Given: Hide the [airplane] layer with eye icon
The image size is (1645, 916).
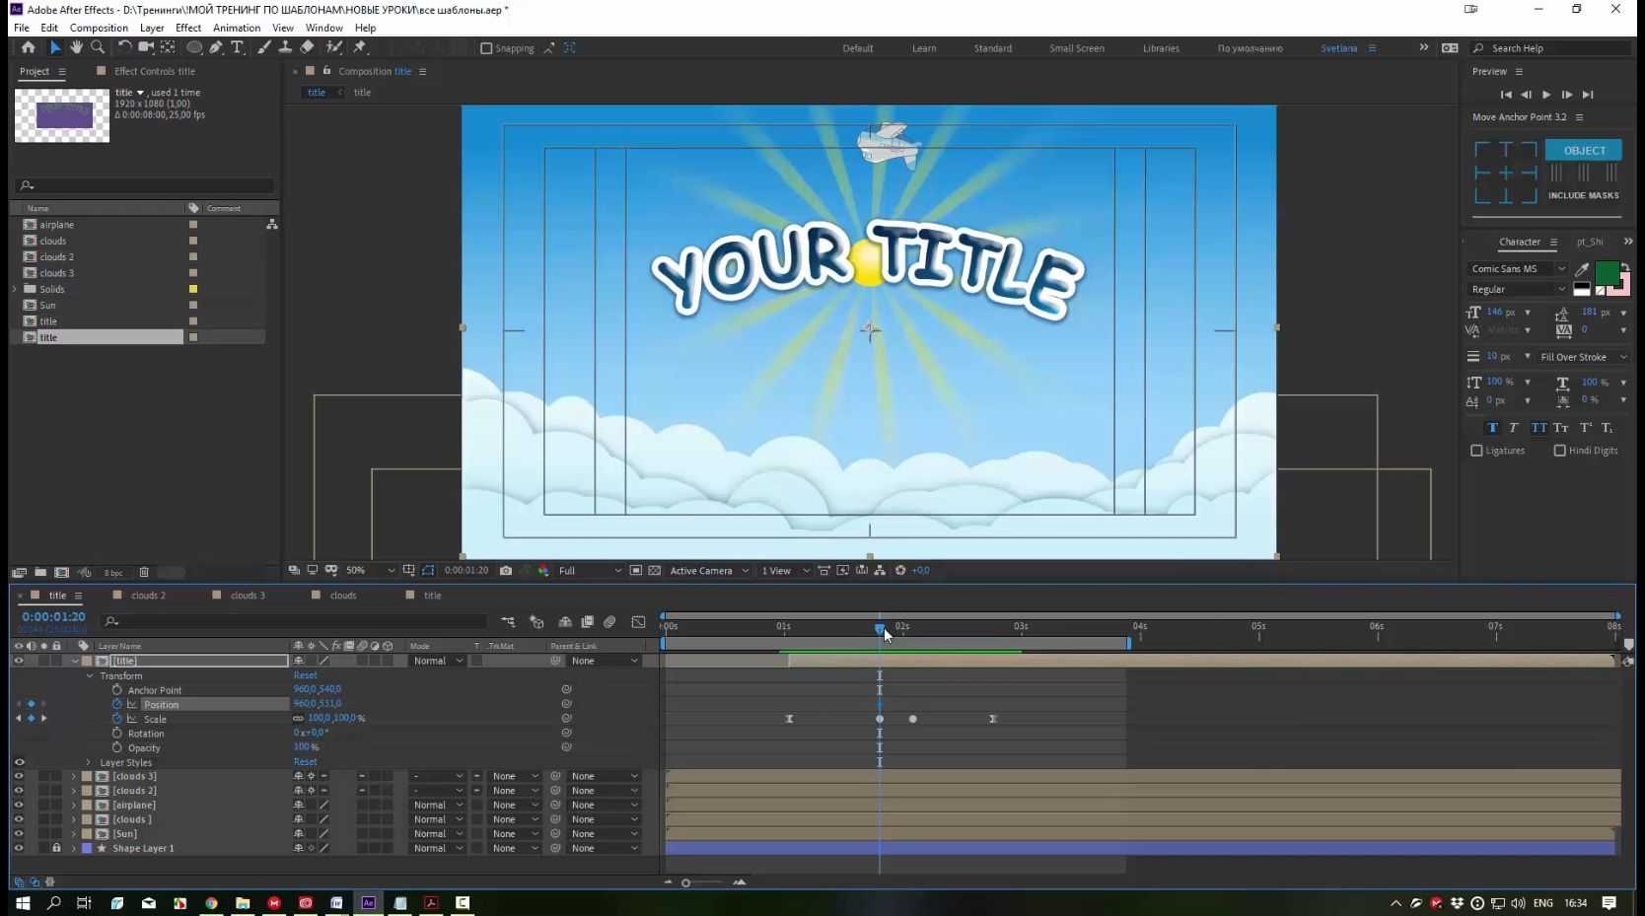Looking at the screenshot, I should pyautogui.click(x=19, y=805).
